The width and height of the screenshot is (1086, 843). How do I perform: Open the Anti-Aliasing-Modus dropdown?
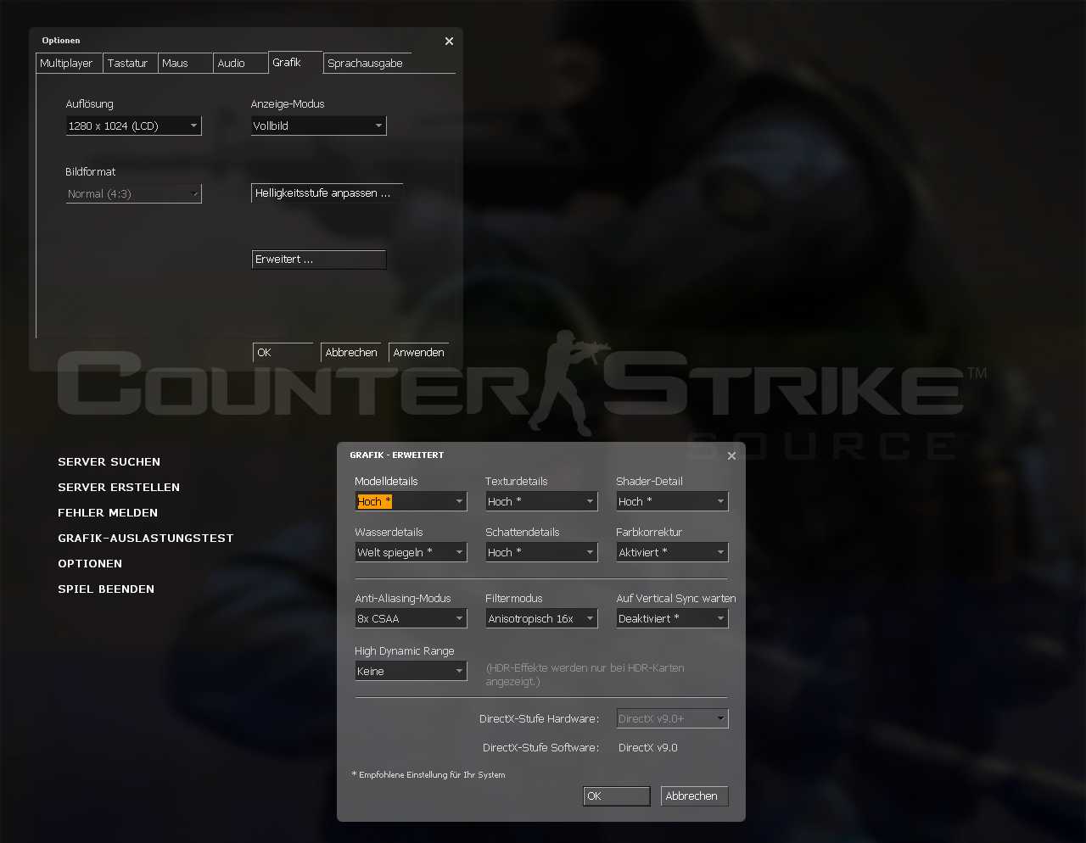point(411,618)
